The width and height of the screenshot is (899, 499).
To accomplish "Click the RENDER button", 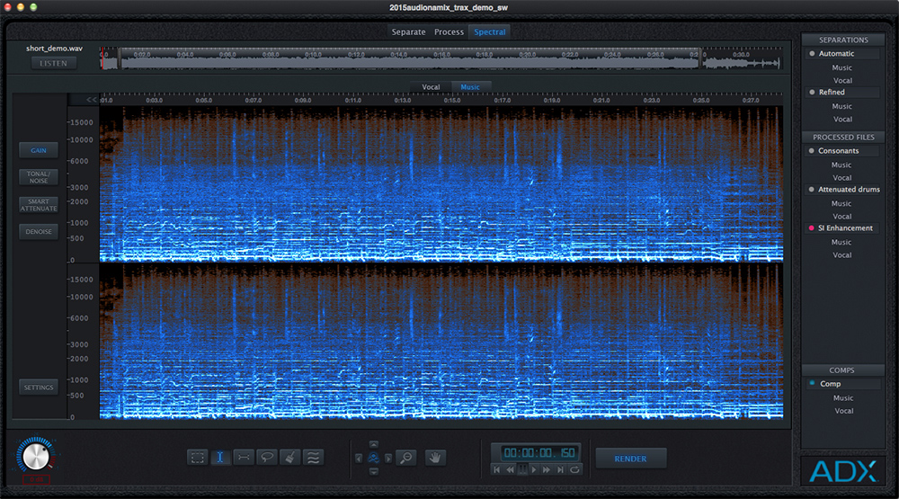I will [630, 459].
